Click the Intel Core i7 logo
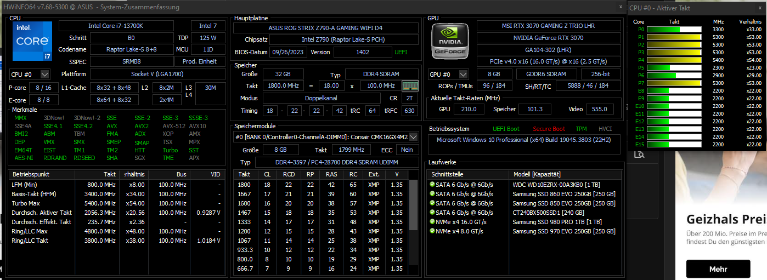 pos(32,41)
